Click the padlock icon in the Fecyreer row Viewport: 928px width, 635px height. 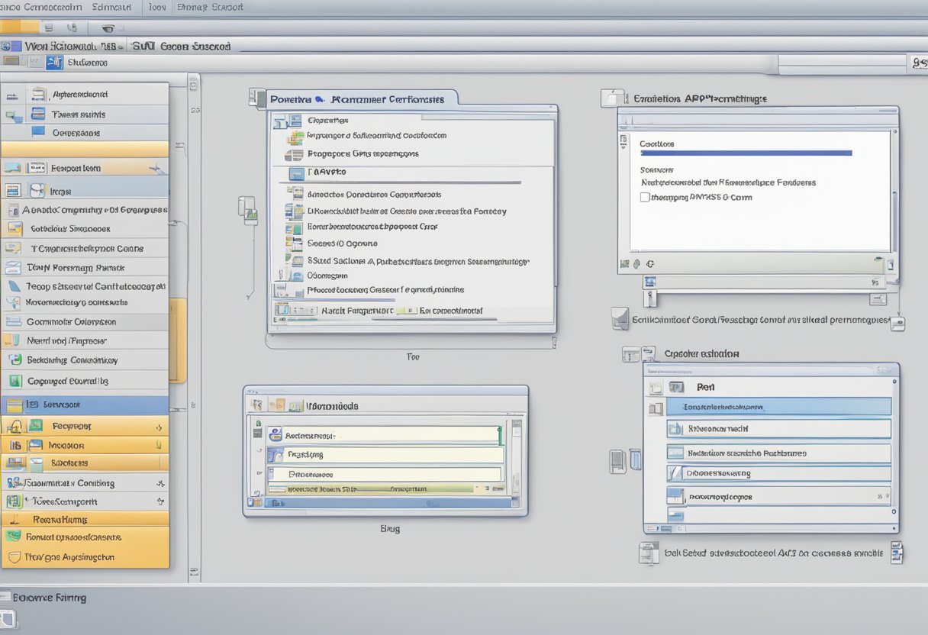pos(14,427)
